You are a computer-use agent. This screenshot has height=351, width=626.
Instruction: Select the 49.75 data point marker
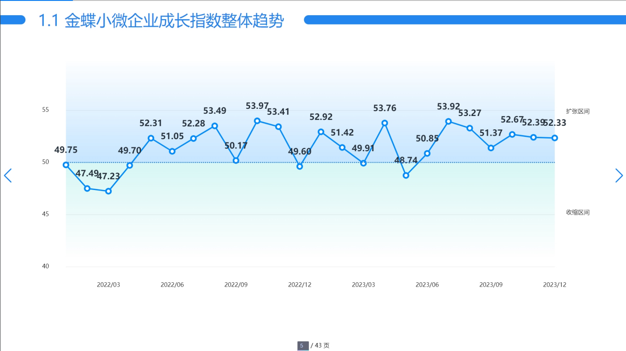click(x=66, y=165)
